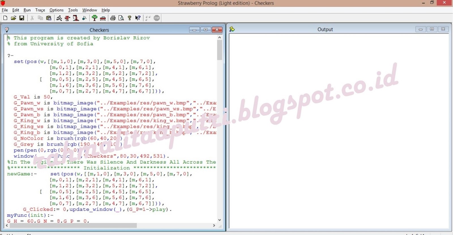The width and height of the screenshot is (453, 235).
Task: Click the Output window title bar
Action: pos(325,29)
